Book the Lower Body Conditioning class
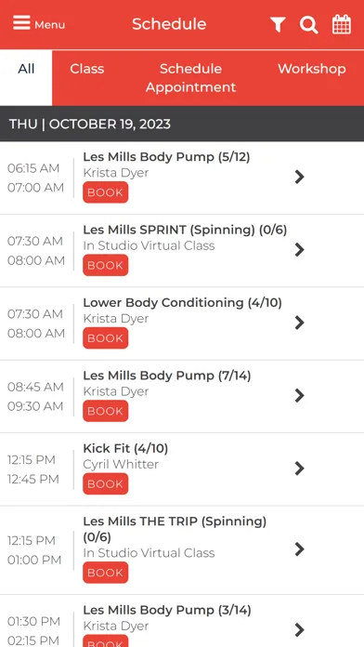 pos(106,338)
